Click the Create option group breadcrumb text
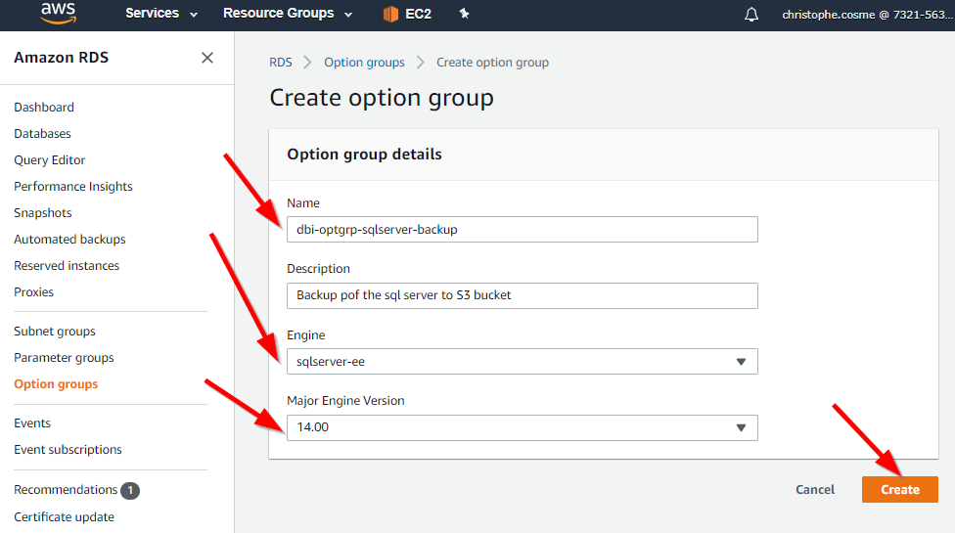 click(493, 63)
